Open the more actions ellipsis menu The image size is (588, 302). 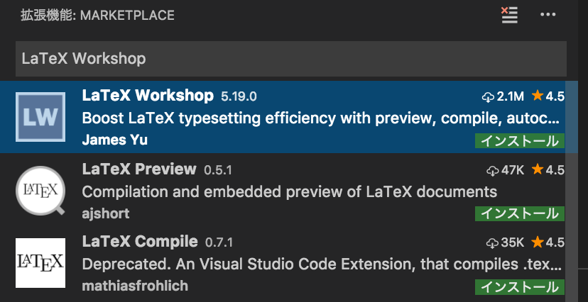tap(548, 15)
